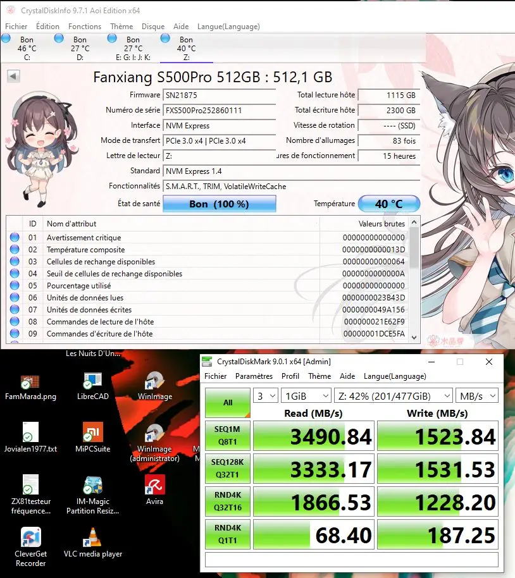This screenshot has height=578, width=515.
Task: Click CrystalDiskInfo title bar icon
Action: [x=11, y=10]
